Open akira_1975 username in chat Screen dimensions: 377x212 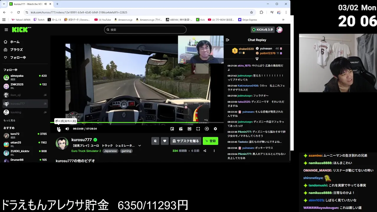click(244, 66)
